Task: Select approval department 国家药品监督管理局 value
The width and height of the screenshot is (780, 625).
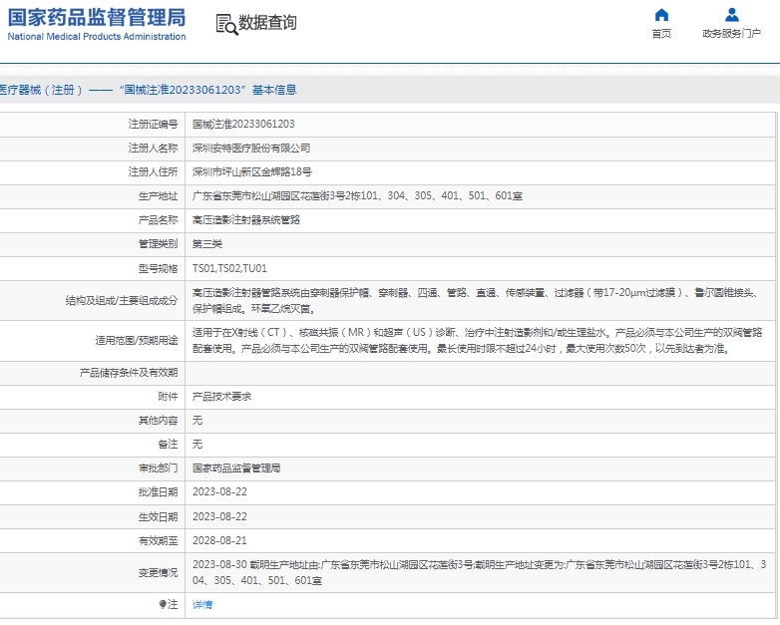Action: 236,468
